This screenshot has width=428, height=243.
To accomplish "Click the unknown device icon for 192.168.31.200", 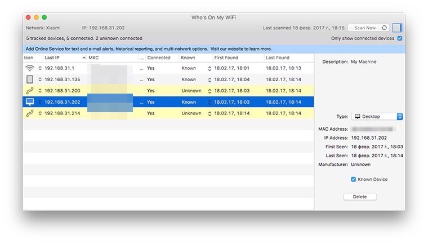I will pyautogui.click(x=30, y=90).
